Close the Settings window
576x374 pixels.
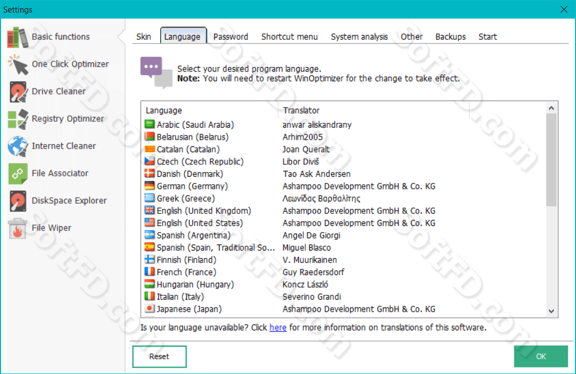(564, 9)
